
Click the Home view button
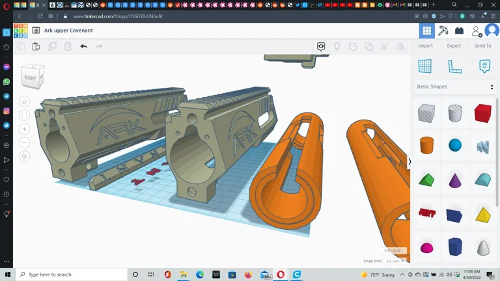pos(24,101)
